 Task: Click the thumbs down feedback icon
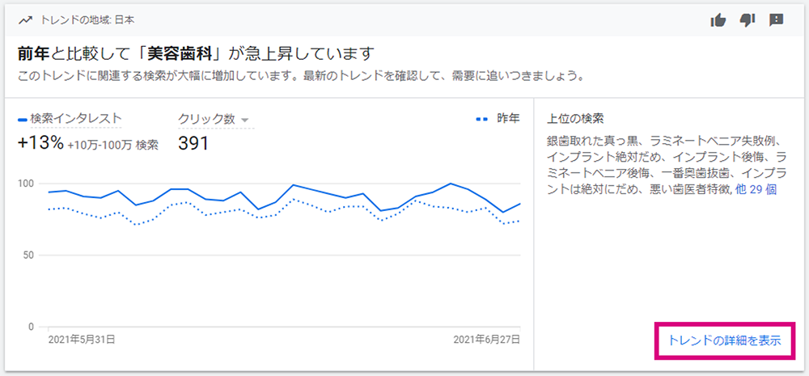pos(747,21)
